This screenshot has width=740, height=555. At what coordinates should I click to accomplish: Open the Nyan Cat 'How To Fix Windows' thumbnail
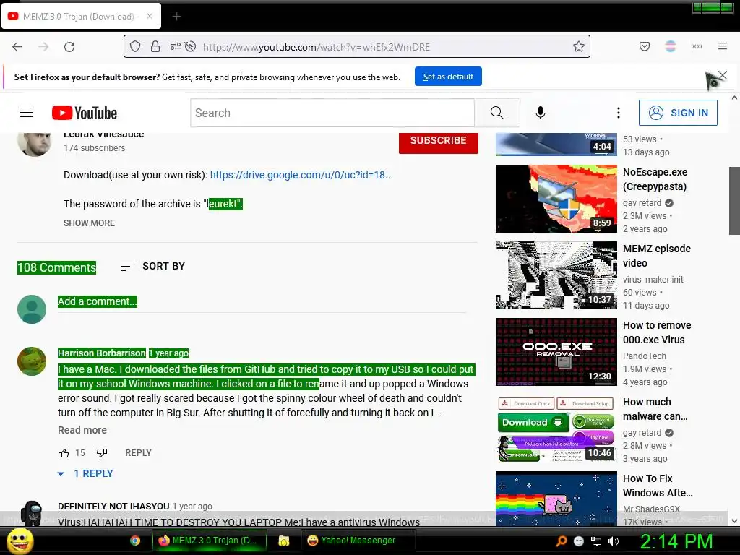pos(556,499)
